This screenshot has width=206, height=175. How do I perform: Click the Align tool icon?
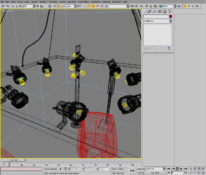click(136, 6)
